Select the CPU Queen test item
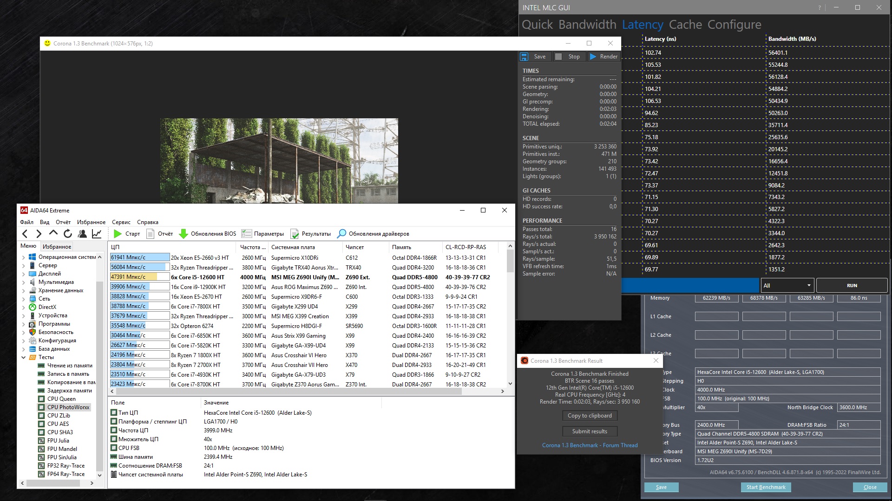Screen dimensions: 892x501 point(61,399)
